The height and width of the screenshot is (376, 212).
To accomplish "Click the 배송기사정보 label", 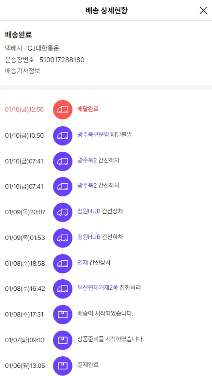I will coord(23,71).
